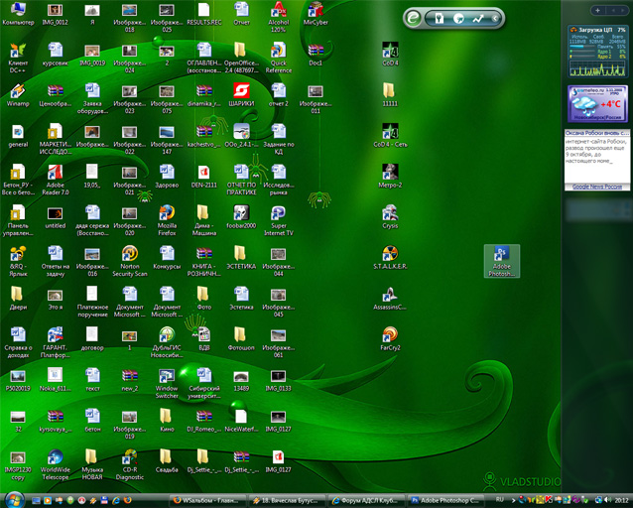Select the S.T.A.L.K.E.R. shortcut
Image resolution: width=633 pixels, height=508 pixels.
390,258
